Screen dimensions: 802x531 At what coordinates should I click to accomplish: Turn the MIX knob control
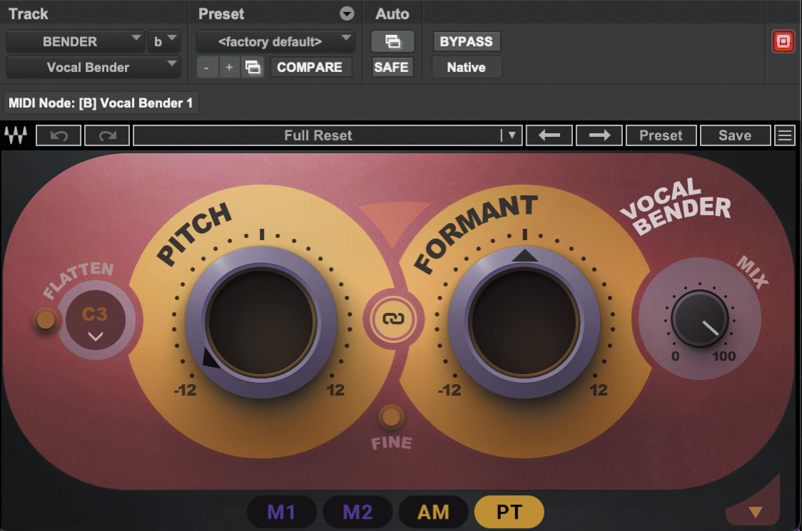(x=699, y=319)
